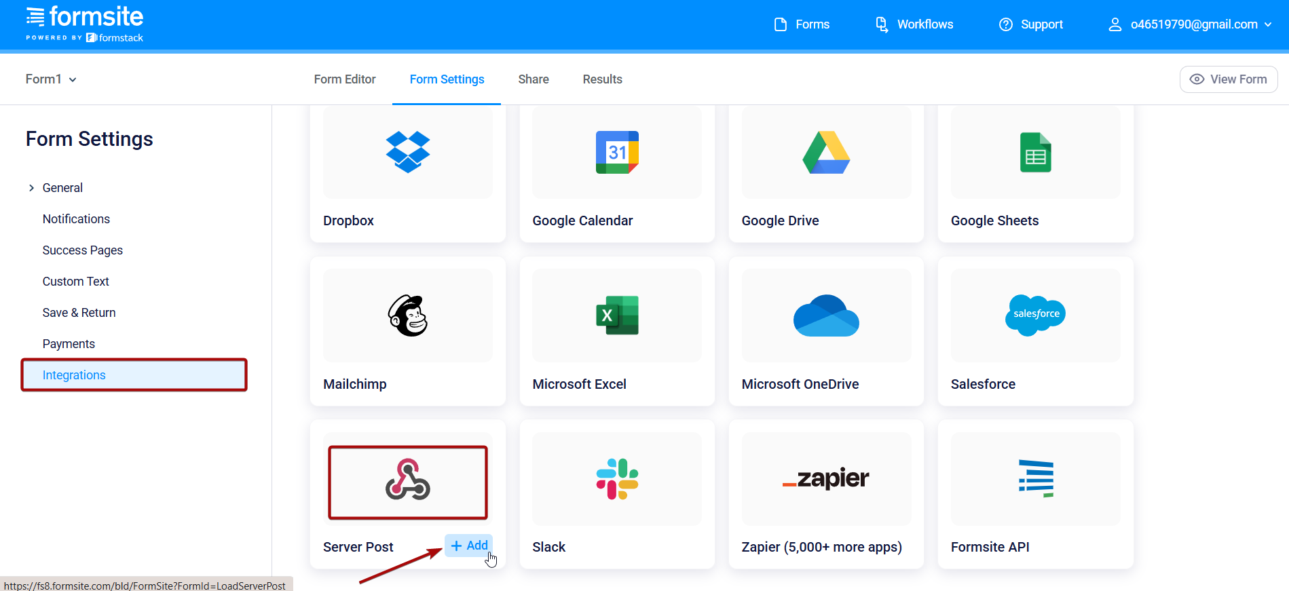Click the Mailchimp monkey icon
The width and height of the screenshot is (1289, 591).
[x=408, y=316]
